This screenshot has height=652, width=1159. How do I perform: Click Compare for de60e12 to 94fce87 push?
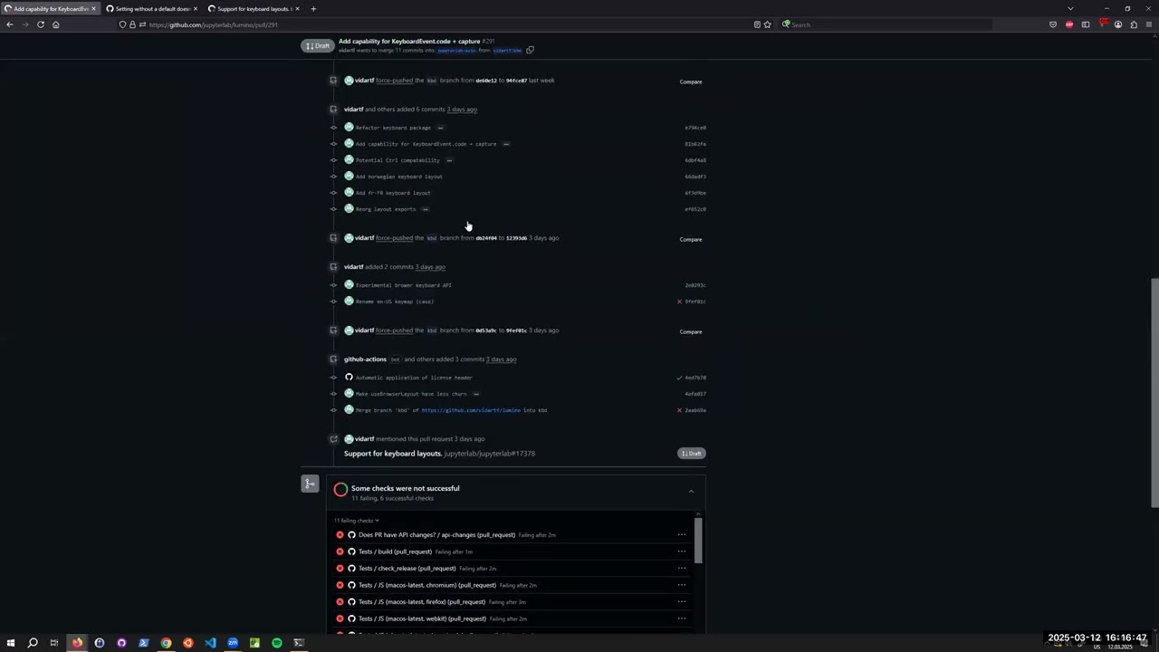click(691, 81)
